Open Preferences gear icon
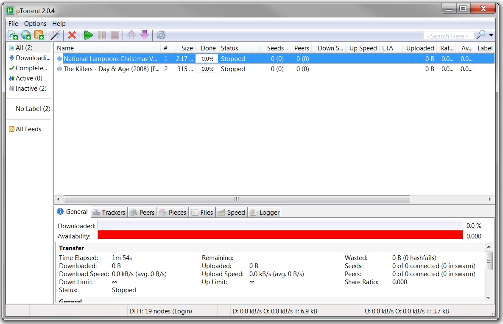This screenshot has width=503, height=324. tap(161, 35)
